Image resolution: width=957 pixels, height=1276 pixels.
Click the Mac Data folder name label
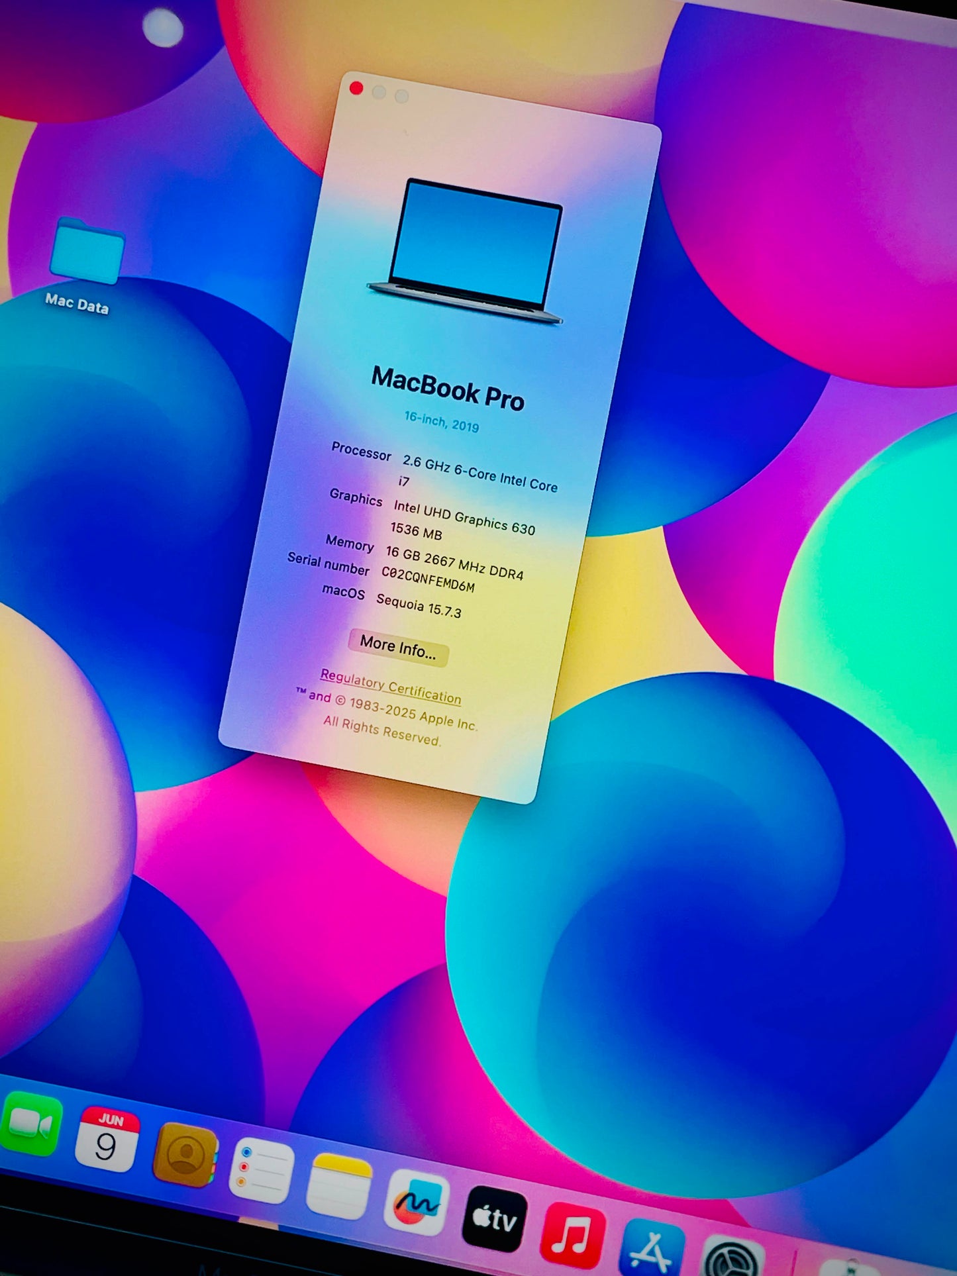click(77, 303)
